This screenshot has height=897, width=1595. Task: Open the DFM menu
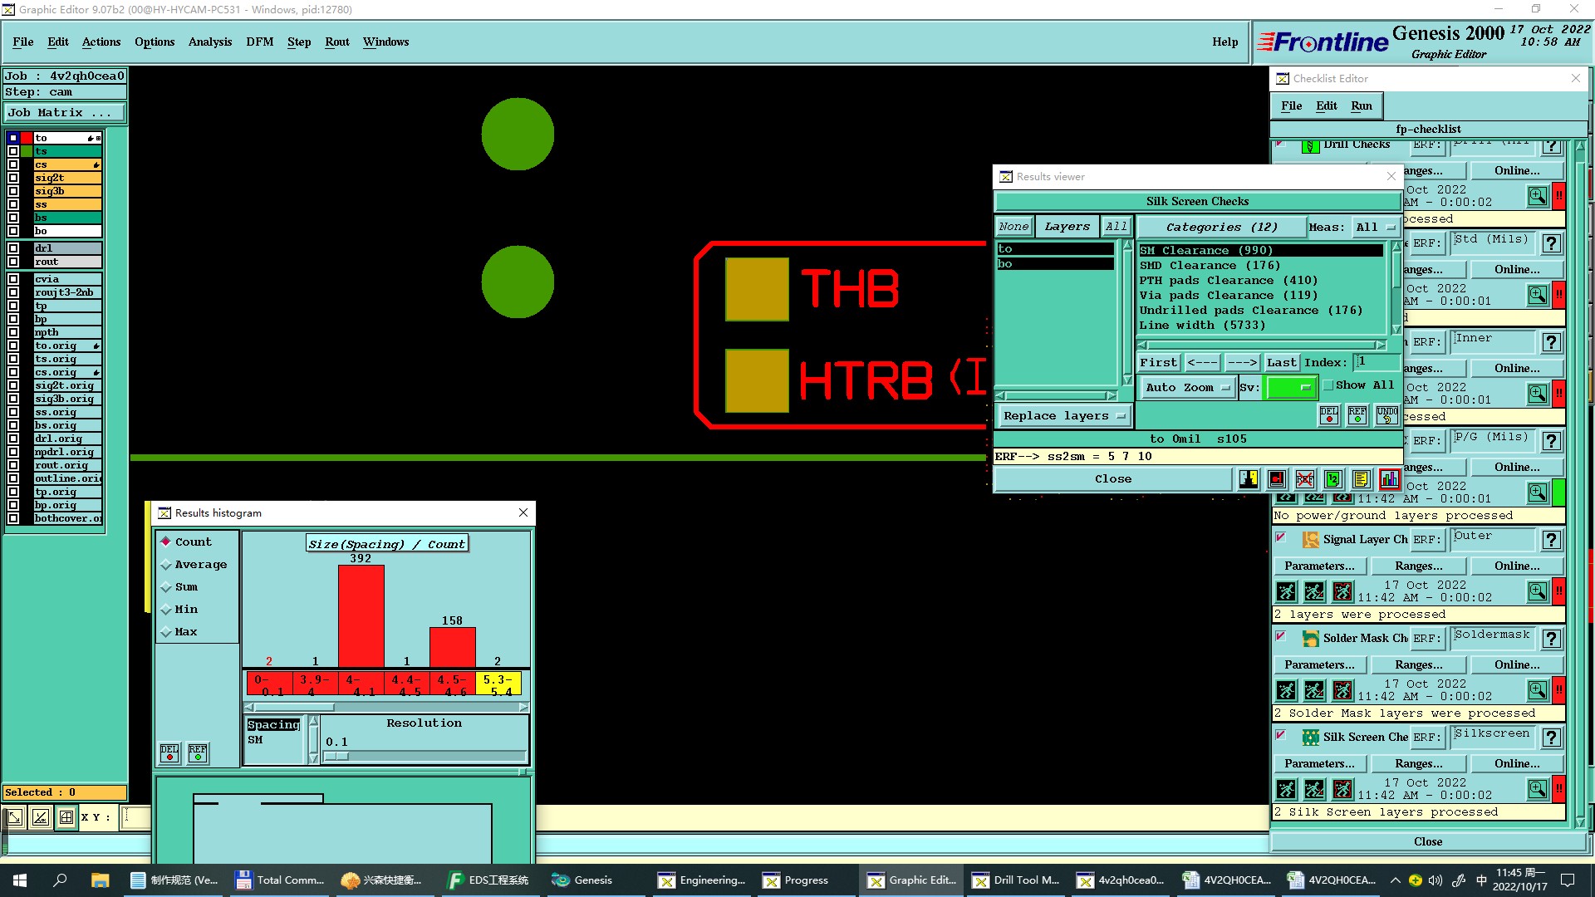[x=260, y=42]
